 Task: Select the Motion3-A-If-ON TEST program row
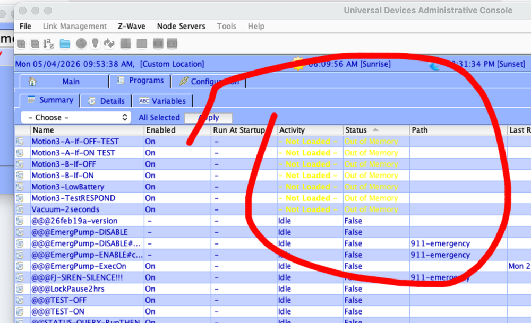coord(272,153)
